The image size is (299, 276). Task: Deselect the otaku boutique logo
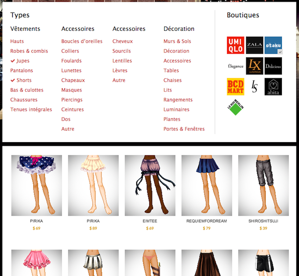tap(273, 45)
